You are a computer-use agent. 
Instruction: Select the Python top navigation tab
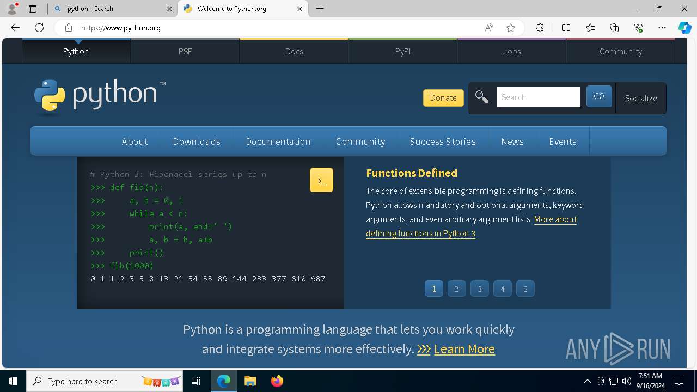(x=76, y=51)
